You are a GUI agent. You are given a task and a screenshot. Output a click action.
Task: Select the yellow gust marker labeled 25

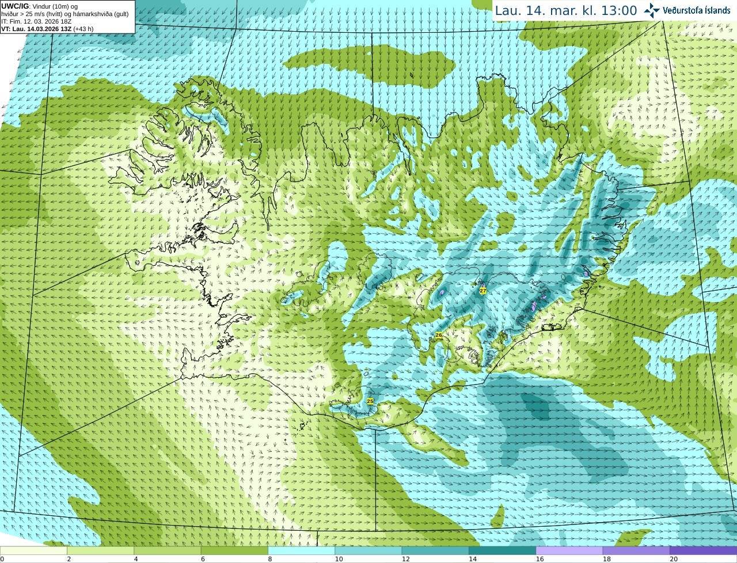click(370, 401)
